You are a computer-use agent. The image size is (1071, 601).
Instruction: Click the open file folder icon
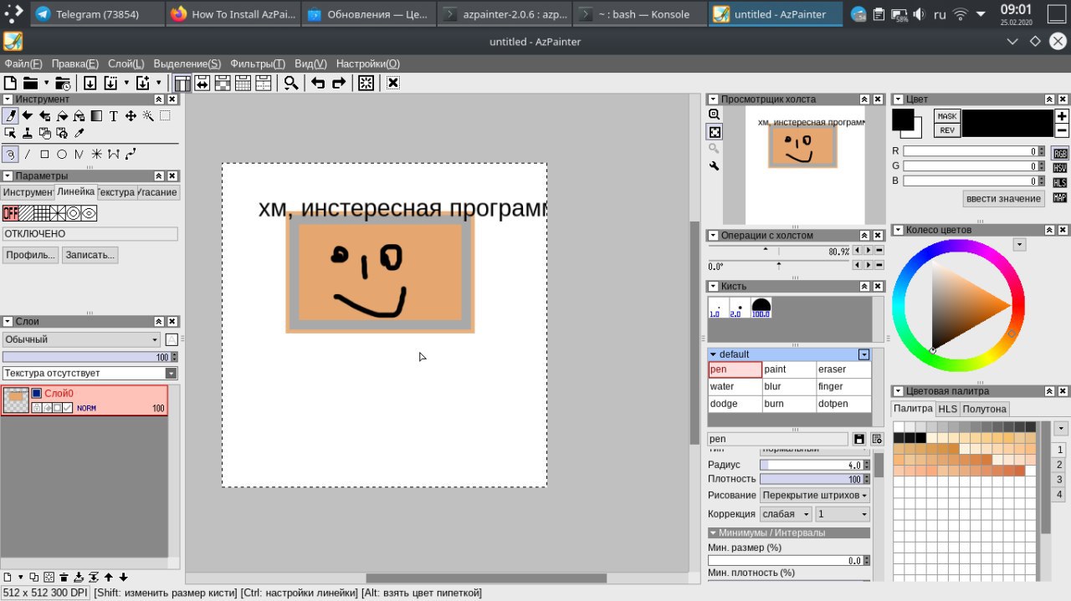pos(30,83)
